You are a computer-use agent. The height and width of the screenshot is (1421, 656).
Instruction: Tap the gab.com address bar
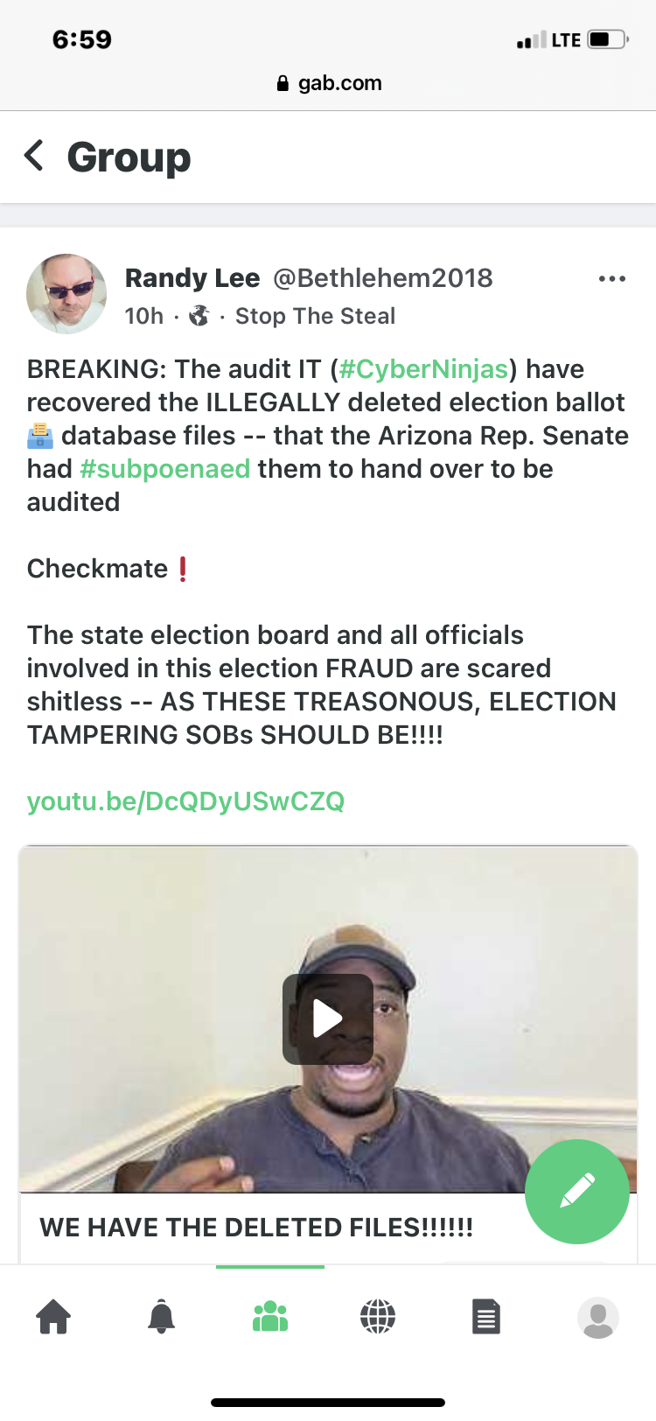pos(329,83)
